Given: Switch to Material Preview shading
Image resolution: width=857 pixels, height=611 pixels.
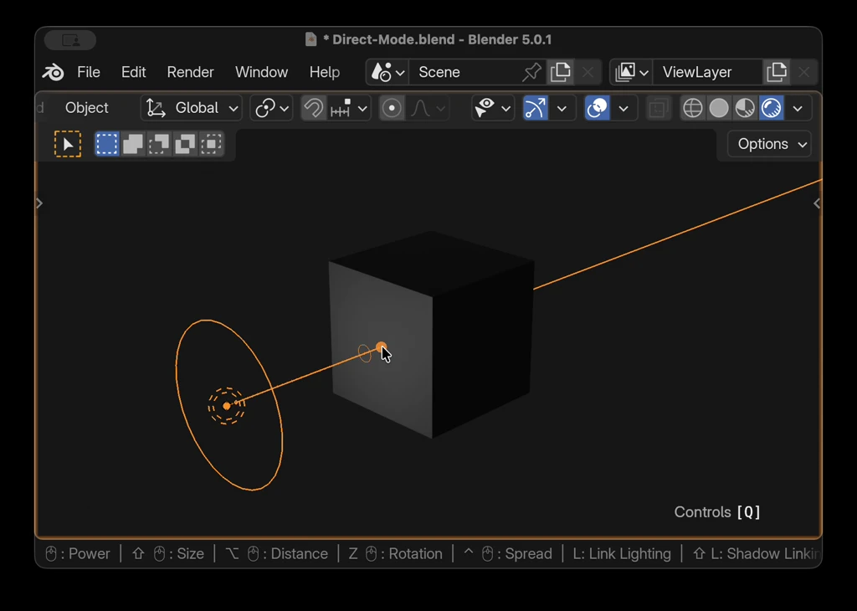Looking at the screenshot, I should pyautogui.click(x=745, y=108).
